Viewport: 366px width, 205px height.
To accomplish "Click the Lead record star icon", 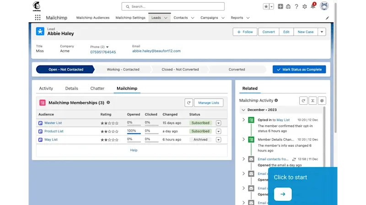I will 40,31.
